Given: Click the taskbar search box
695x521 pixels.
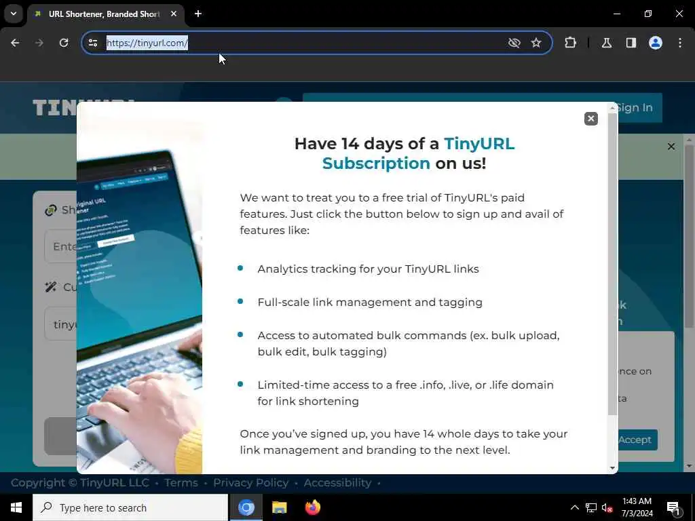Looking at the screenshot, I should (130, 507).
